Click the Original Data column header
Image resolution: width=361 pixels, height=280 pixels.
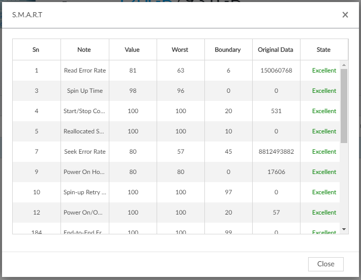276,50
